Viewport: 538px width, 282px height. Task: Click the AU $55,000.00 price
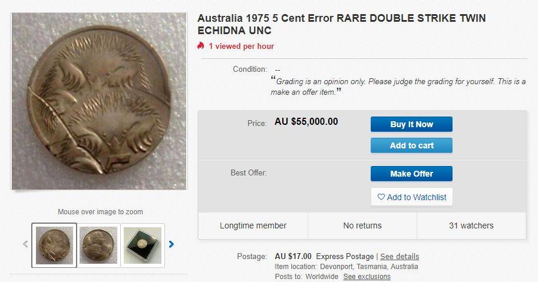pos(306,121)
